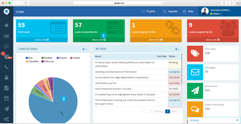This screenshot has width=241, height=124.
Task: Toggle the Process legend item
Action: [62, 58]
